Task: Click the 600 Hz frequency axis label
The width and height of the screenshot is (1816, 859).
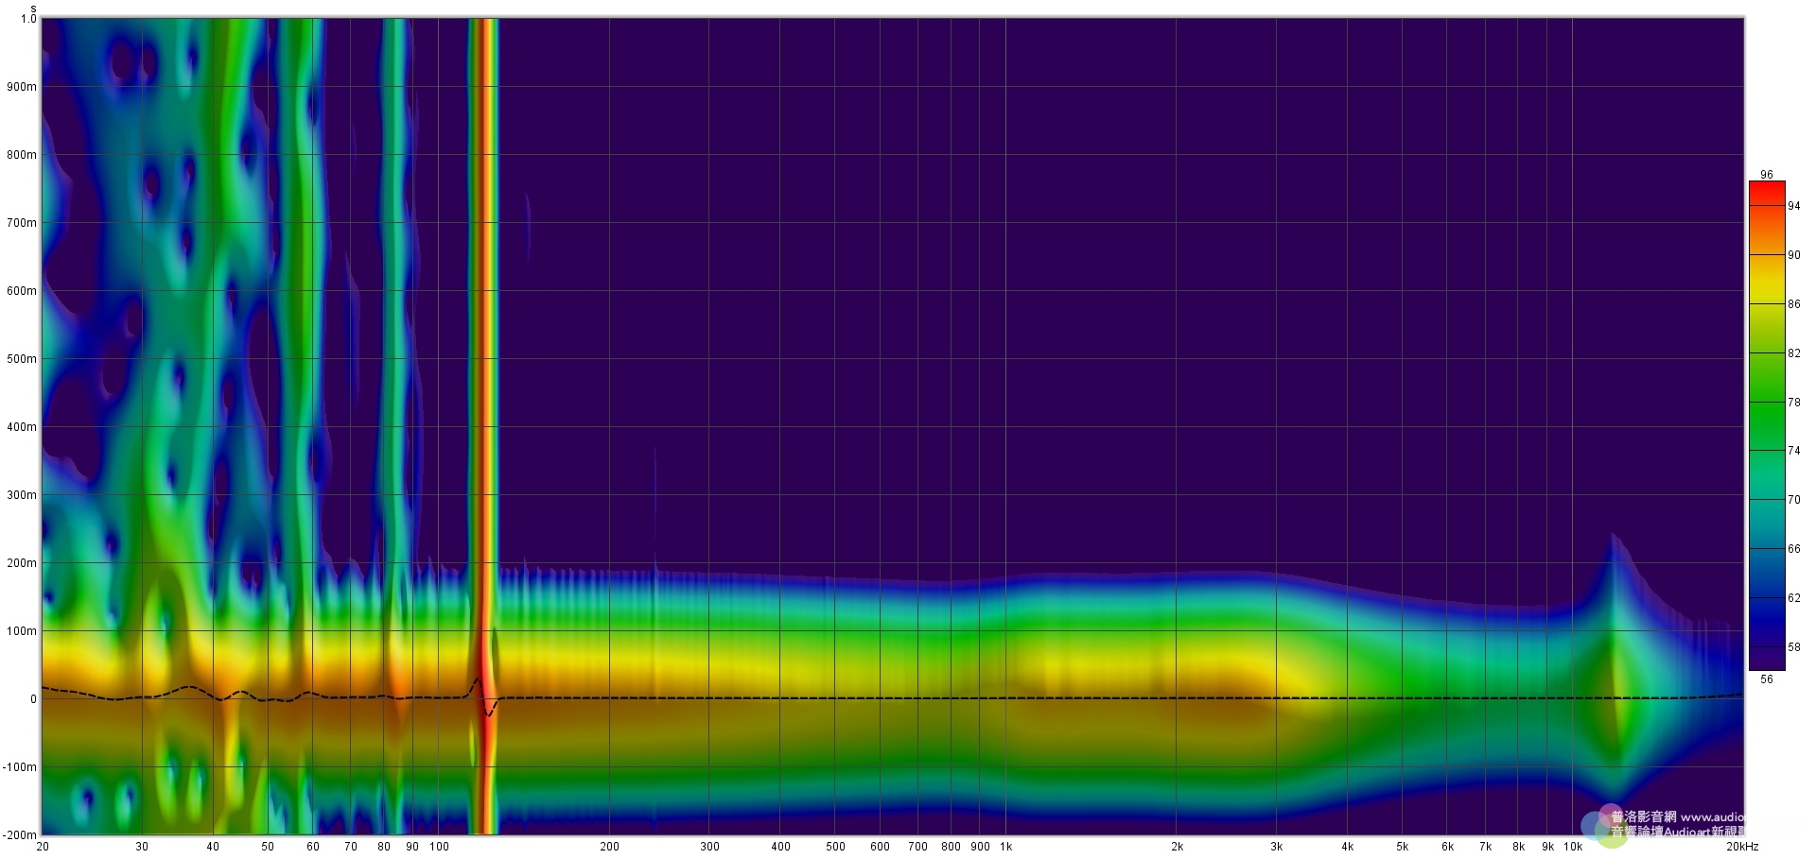Action: [880, 847]
